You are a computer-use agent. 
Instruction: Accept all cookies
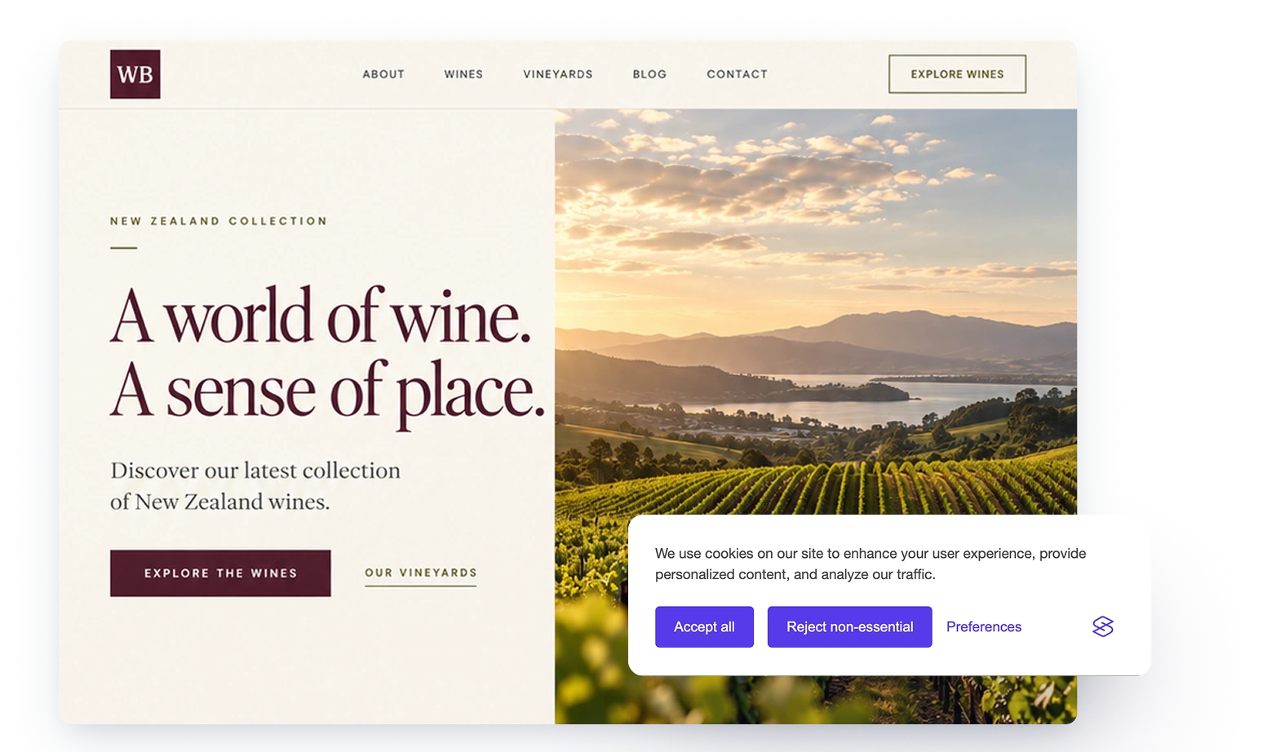[x=704, y=626]
